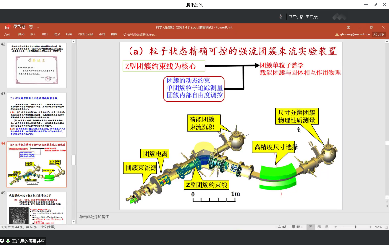Screen dimensions: 389x245
Task: Open the 文件 (File) ribbon tab
Action: pos(7,35)
